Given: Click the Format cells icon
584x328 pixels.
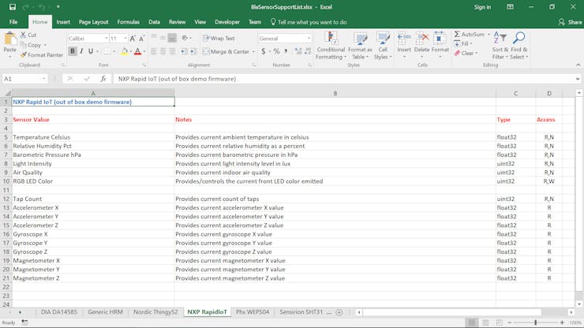Looking at the screenshot, I should point(440,38).
